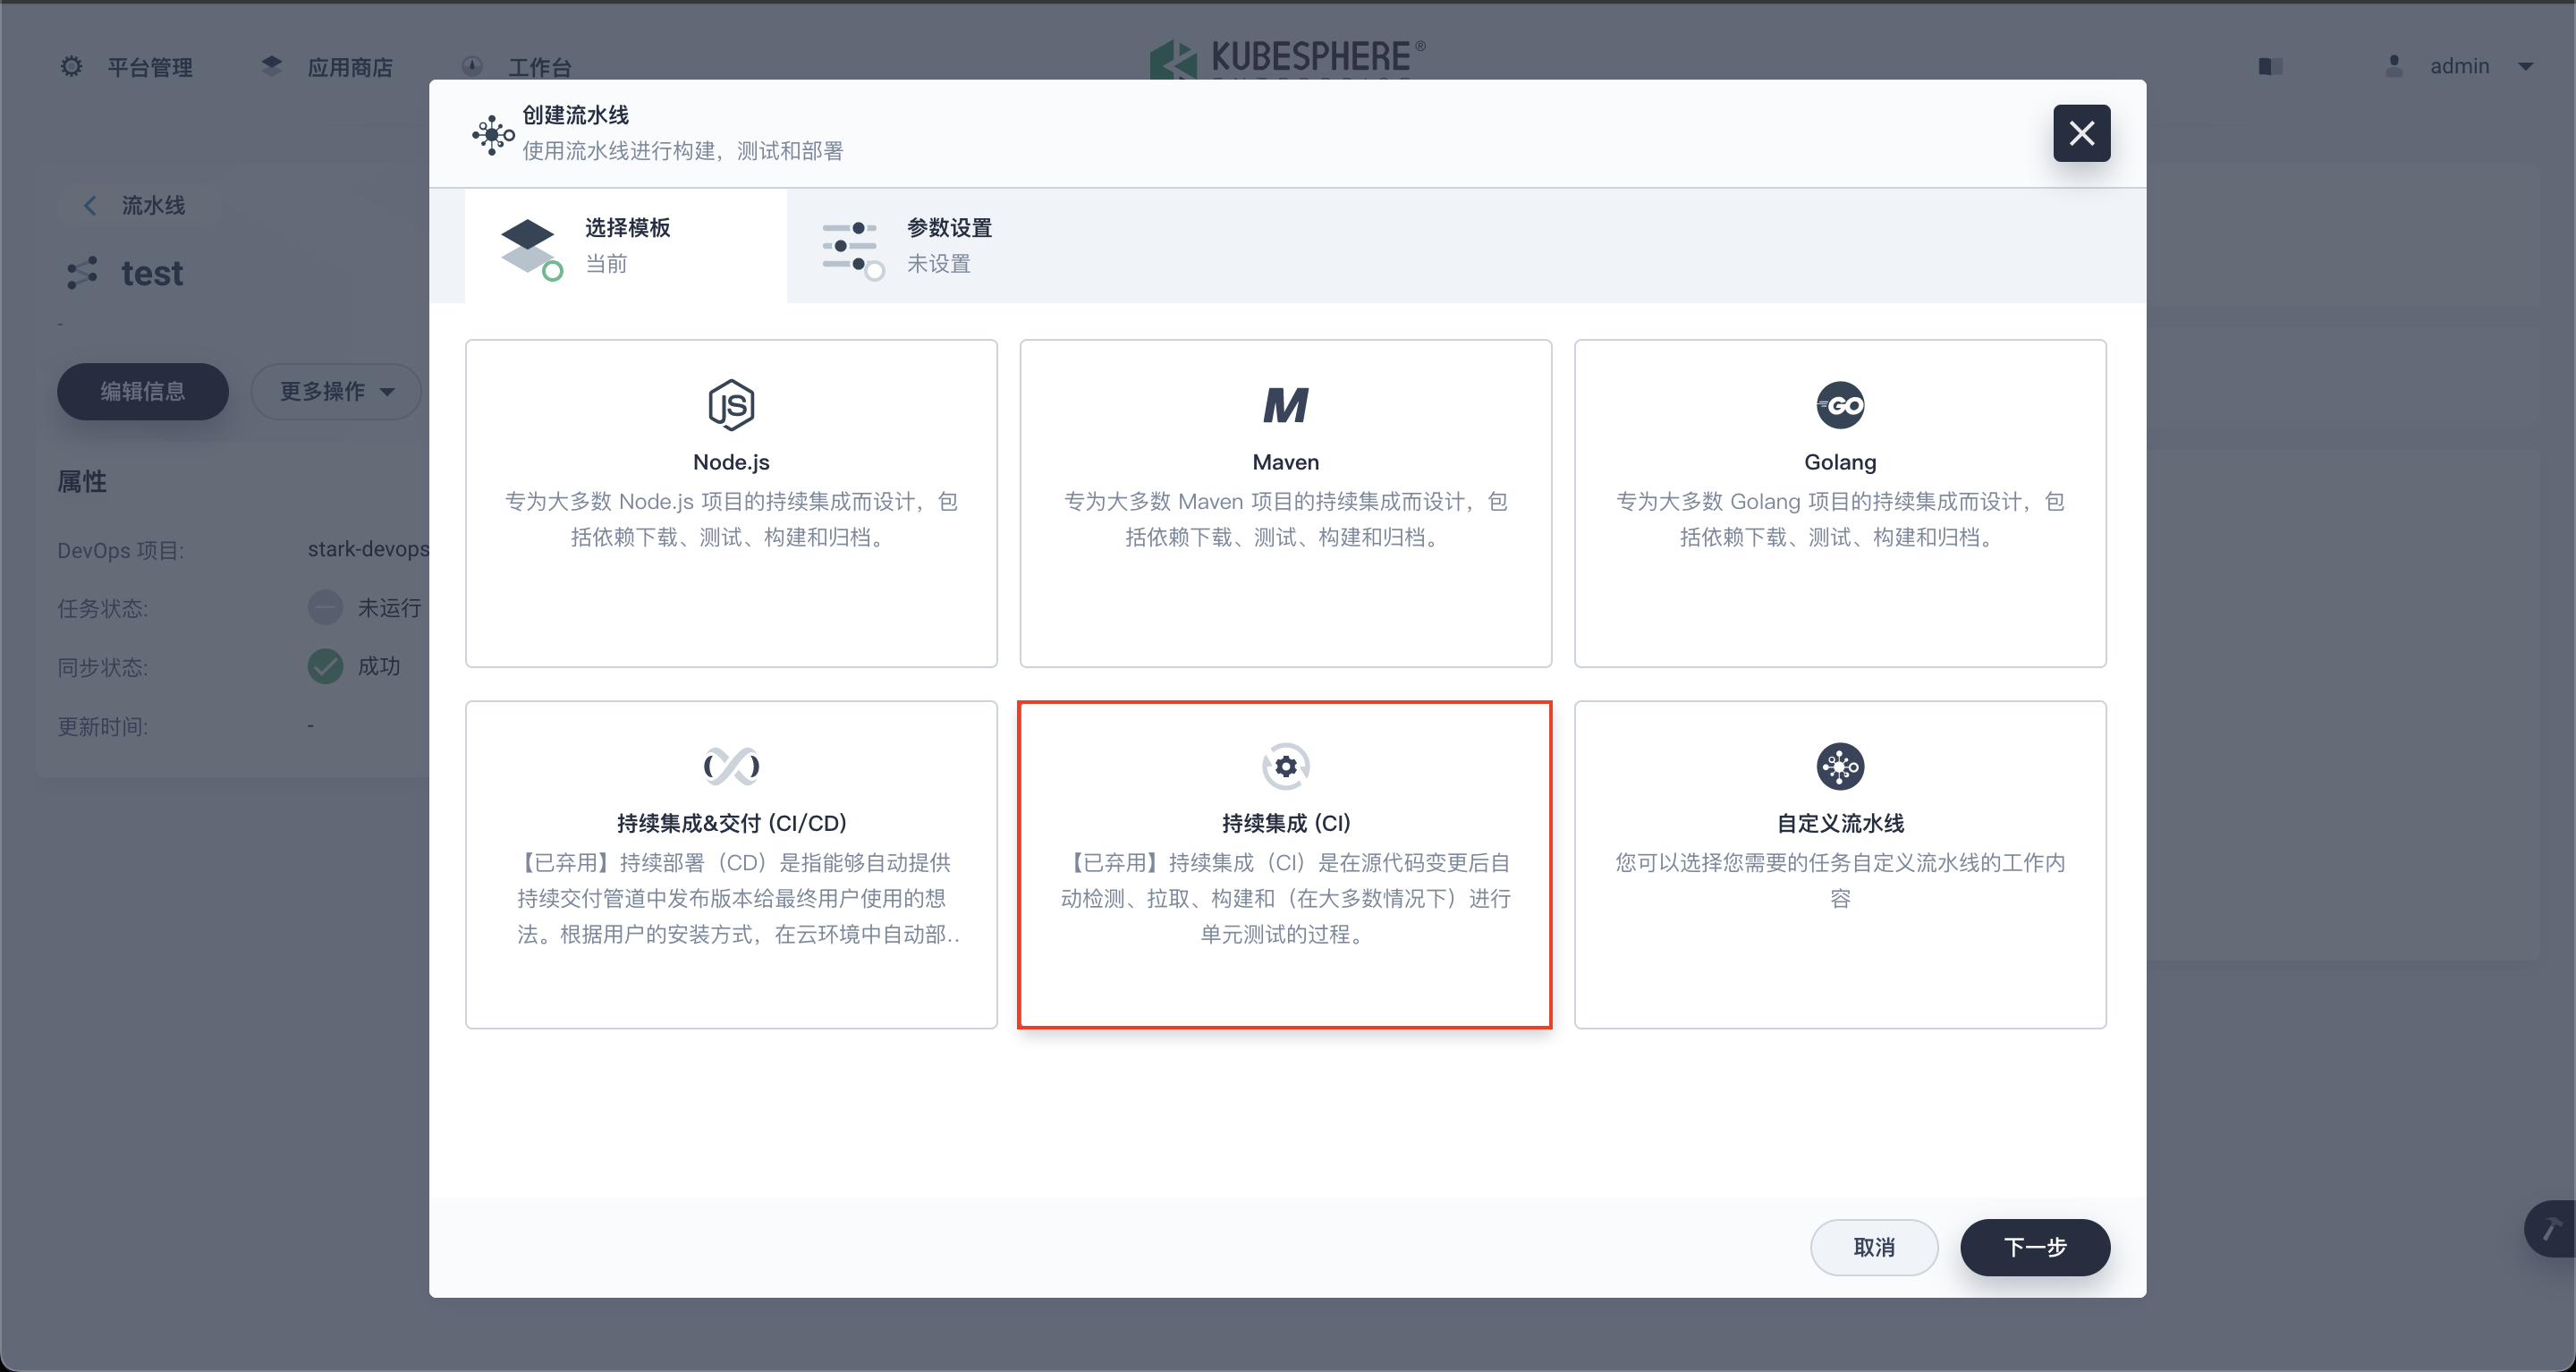Select the 持续集成&交付 (CI/CD) template card
Viewport: 2576px width, 1372px height.
click(x=731, y=864)
